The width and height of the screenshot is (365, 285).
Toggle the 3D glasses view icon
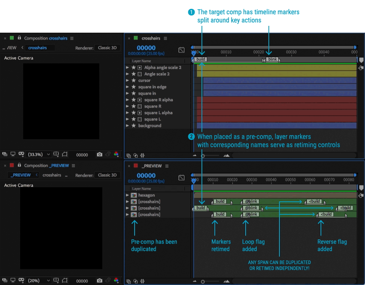point(21,155)
